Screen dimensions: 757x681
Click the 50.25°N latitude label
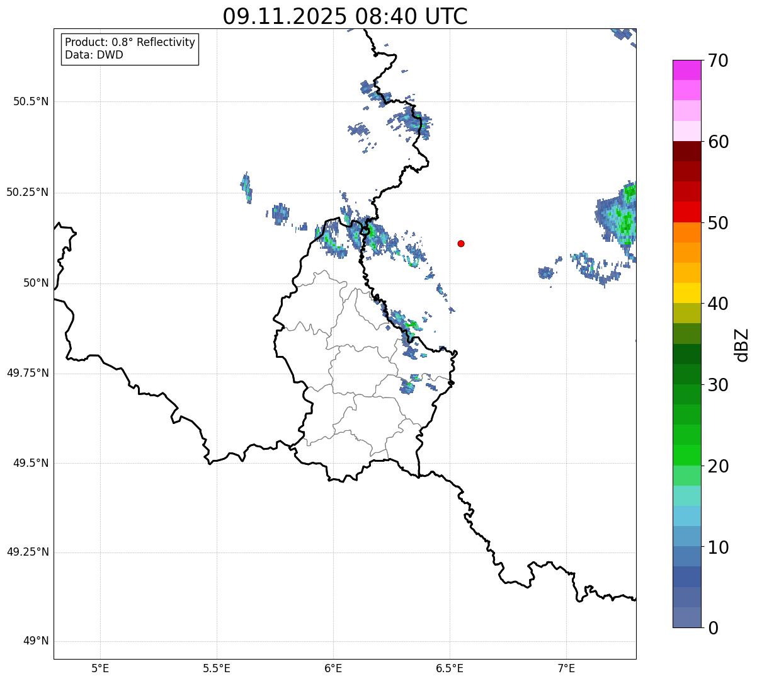[x=27, y=192]
